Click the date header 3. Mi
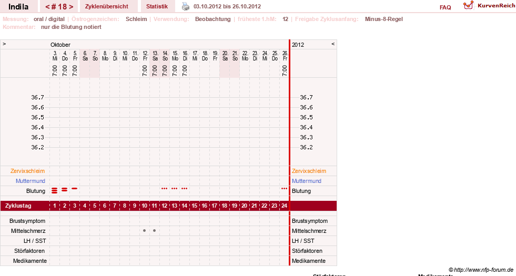The height and width of the screenshot is (276, 516). [x=55, y=56]
